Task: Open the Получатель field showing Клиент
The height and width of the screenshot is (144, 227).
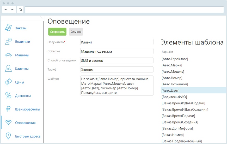Action: (x=117, y=42)
